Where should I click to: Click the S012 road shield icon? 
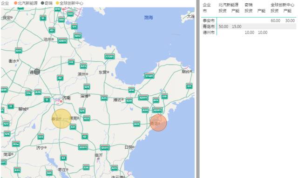click(78, 36)
